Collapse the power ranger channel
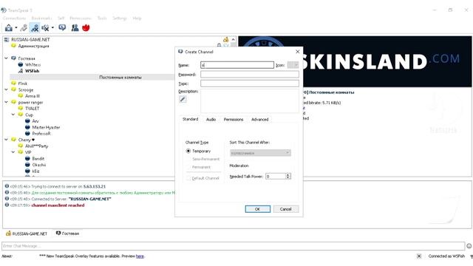This screenshot has height=266, width=473. (7, 102)
